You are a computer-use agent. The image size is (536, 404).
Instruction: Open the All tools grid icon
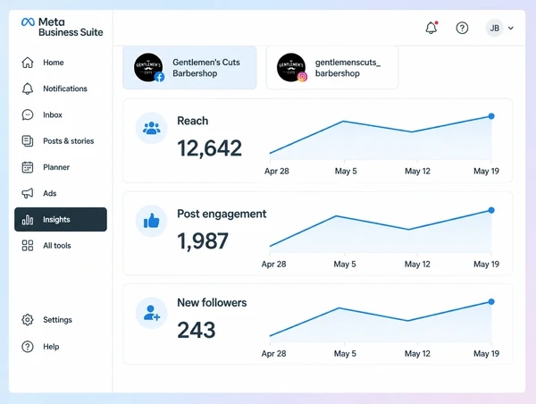(x=28, y=246)
